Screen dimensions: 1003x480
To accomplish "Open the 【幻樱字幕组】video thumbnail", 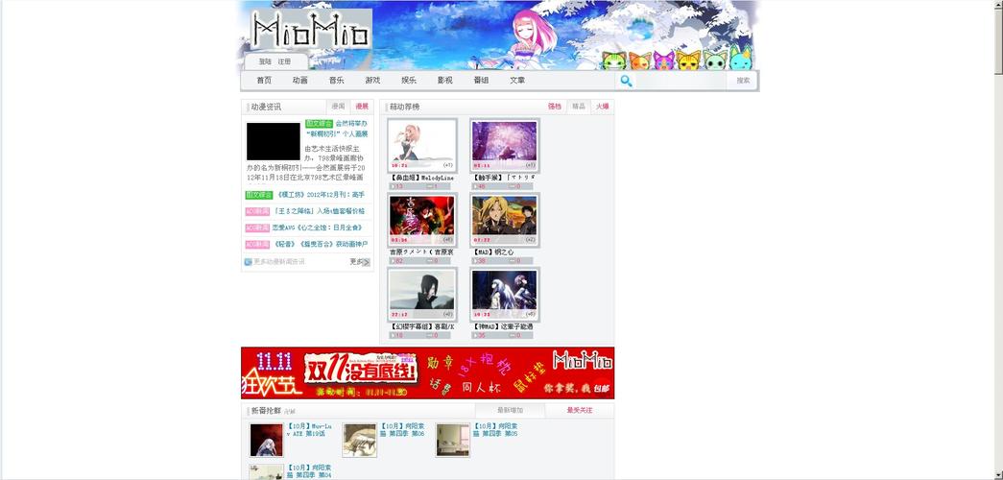I will pos(422,294).
